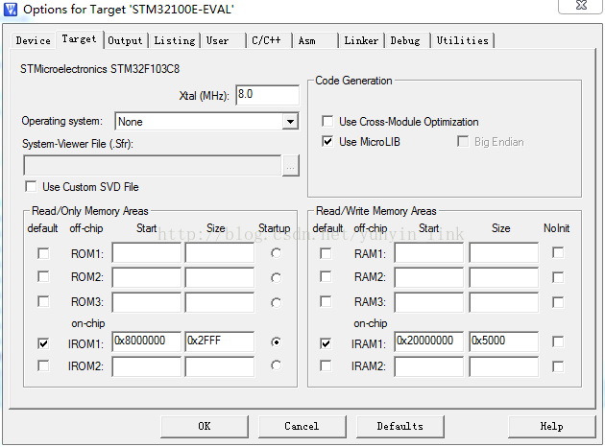
Task: Click the ROM1 Start field
Action: tap(147, 253)
